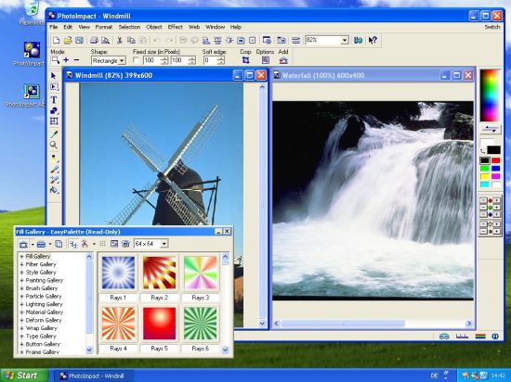Screen dimensions: 511x382
Task: Open the 64 x 64 thumbnail size dropdown
Action: (x=164, y=244)
